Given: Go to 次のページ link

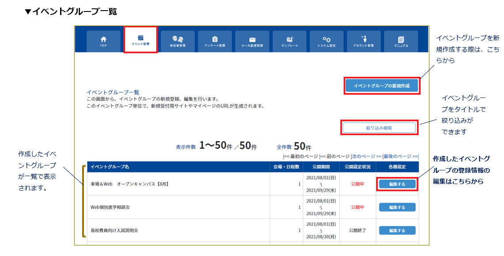Looking at the screenshot, I should (x=367, y=156).
